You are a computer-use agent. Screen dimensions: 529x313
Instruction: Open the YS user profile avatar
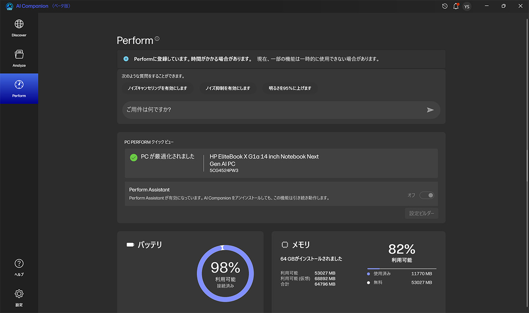(467, 7)
